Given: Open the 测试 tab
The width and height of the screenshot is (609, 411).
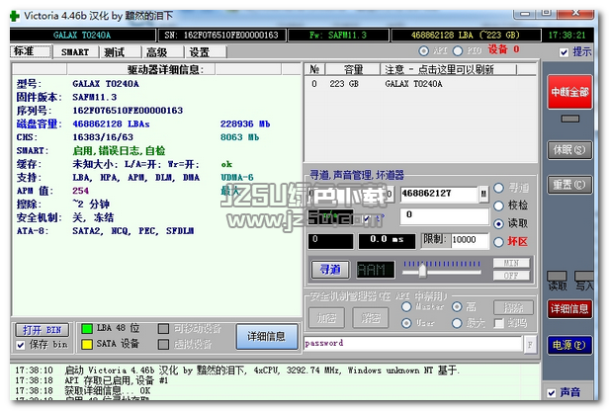Looking at the screenshot, I should coord(121,52).
